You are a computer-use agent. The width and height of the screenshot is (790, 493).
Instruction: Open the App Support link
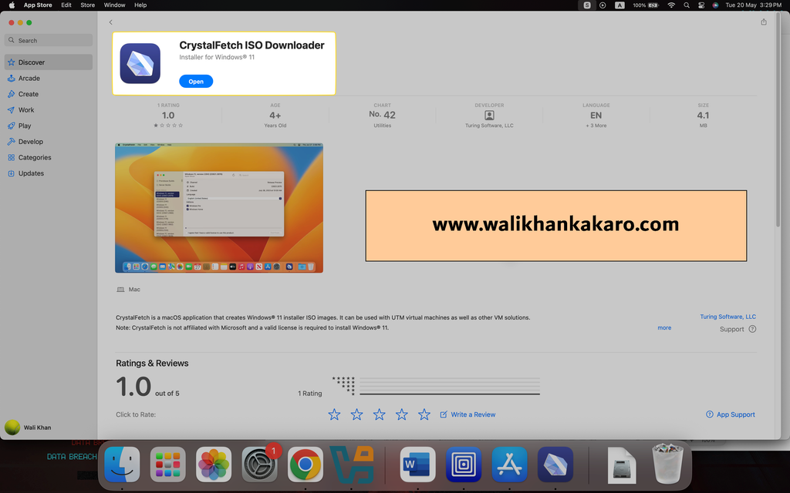click(x=730, y=414)
